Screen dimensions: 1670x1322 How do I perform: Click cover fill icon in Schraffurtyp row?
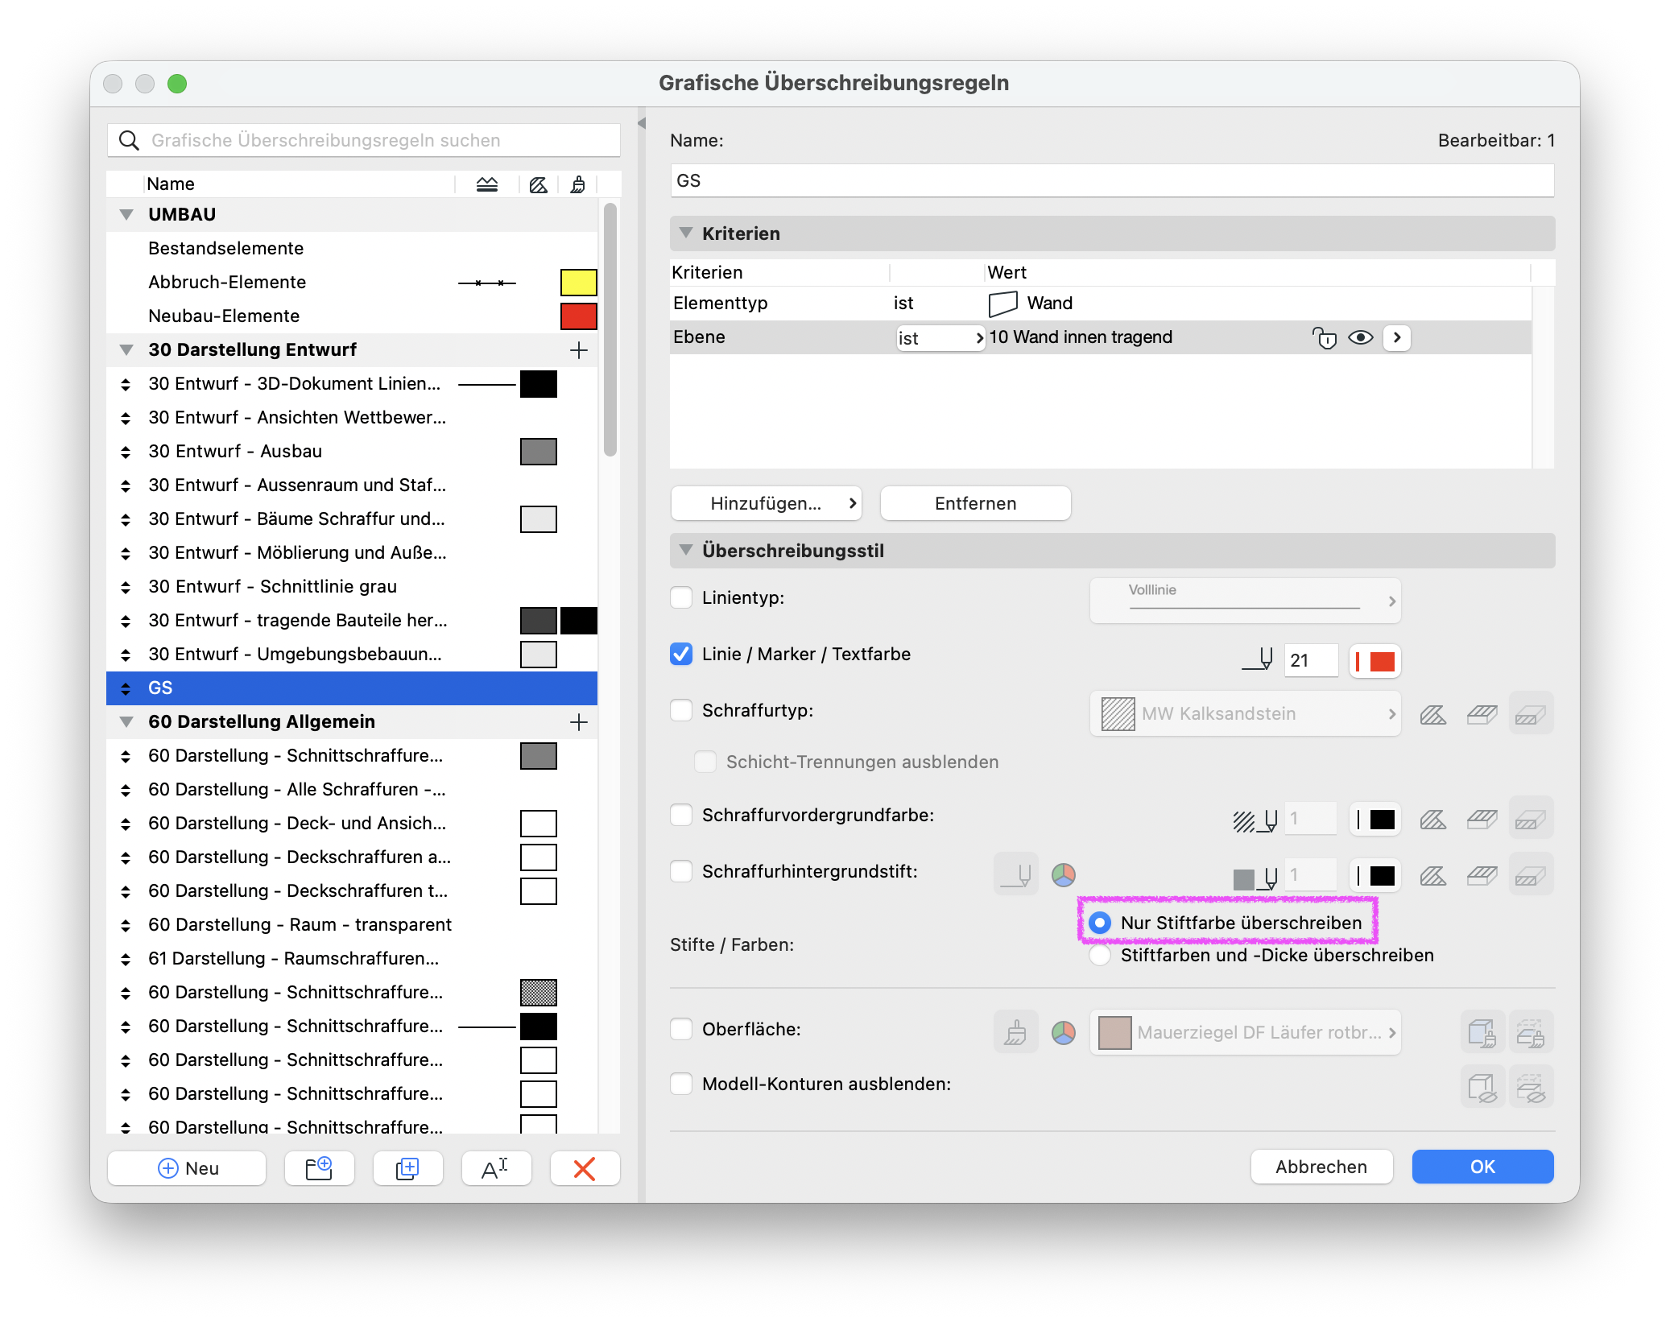point(1482,714)
